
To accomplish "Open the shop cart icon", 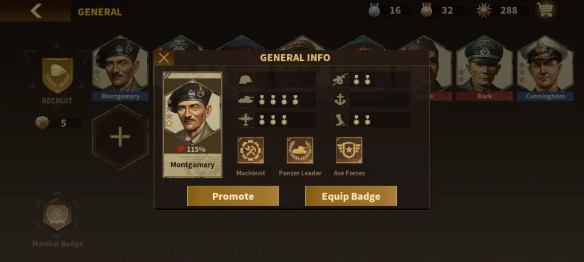I will click(x=545, y=10).
